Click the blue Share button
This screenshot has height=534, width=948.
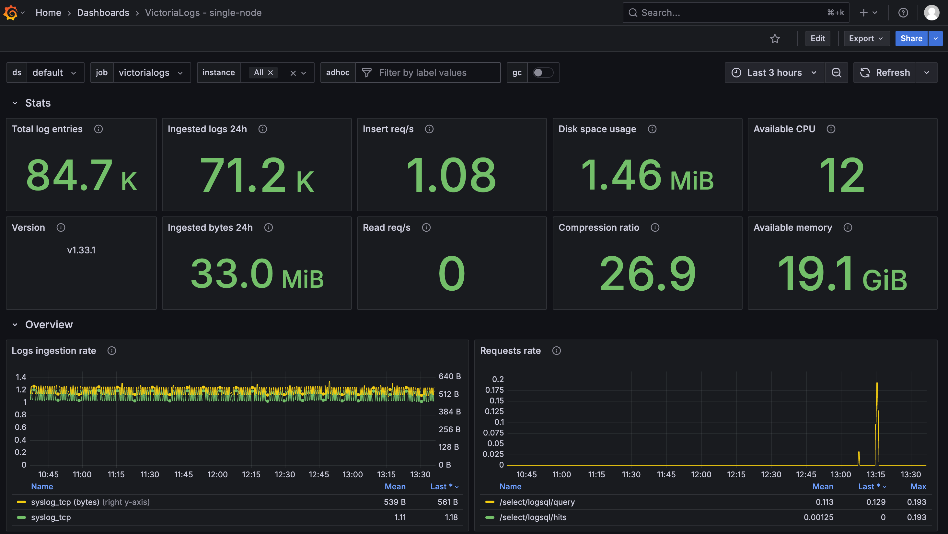pos(911,39)
